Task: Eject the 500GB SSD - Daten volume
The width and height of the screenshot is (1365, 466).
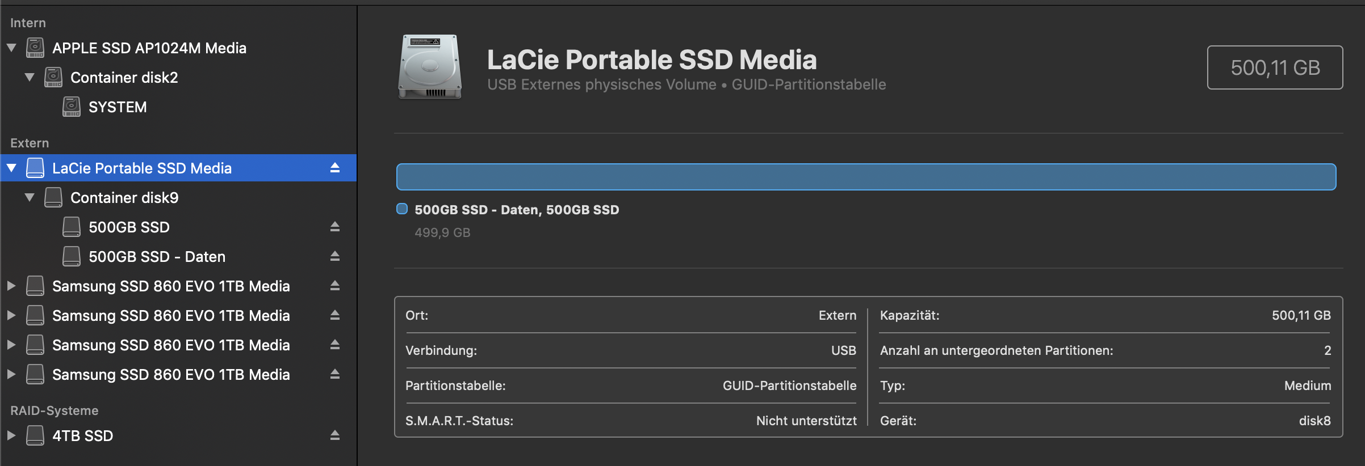Action: pos(335,256)
